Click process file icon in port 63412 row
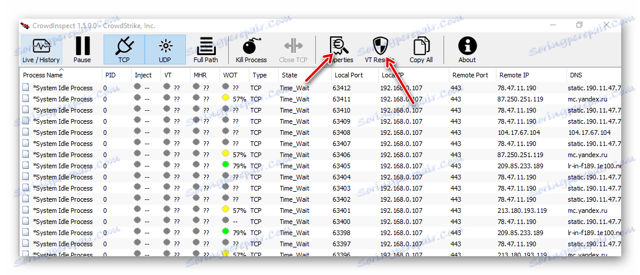 click(x=26, y=87)
